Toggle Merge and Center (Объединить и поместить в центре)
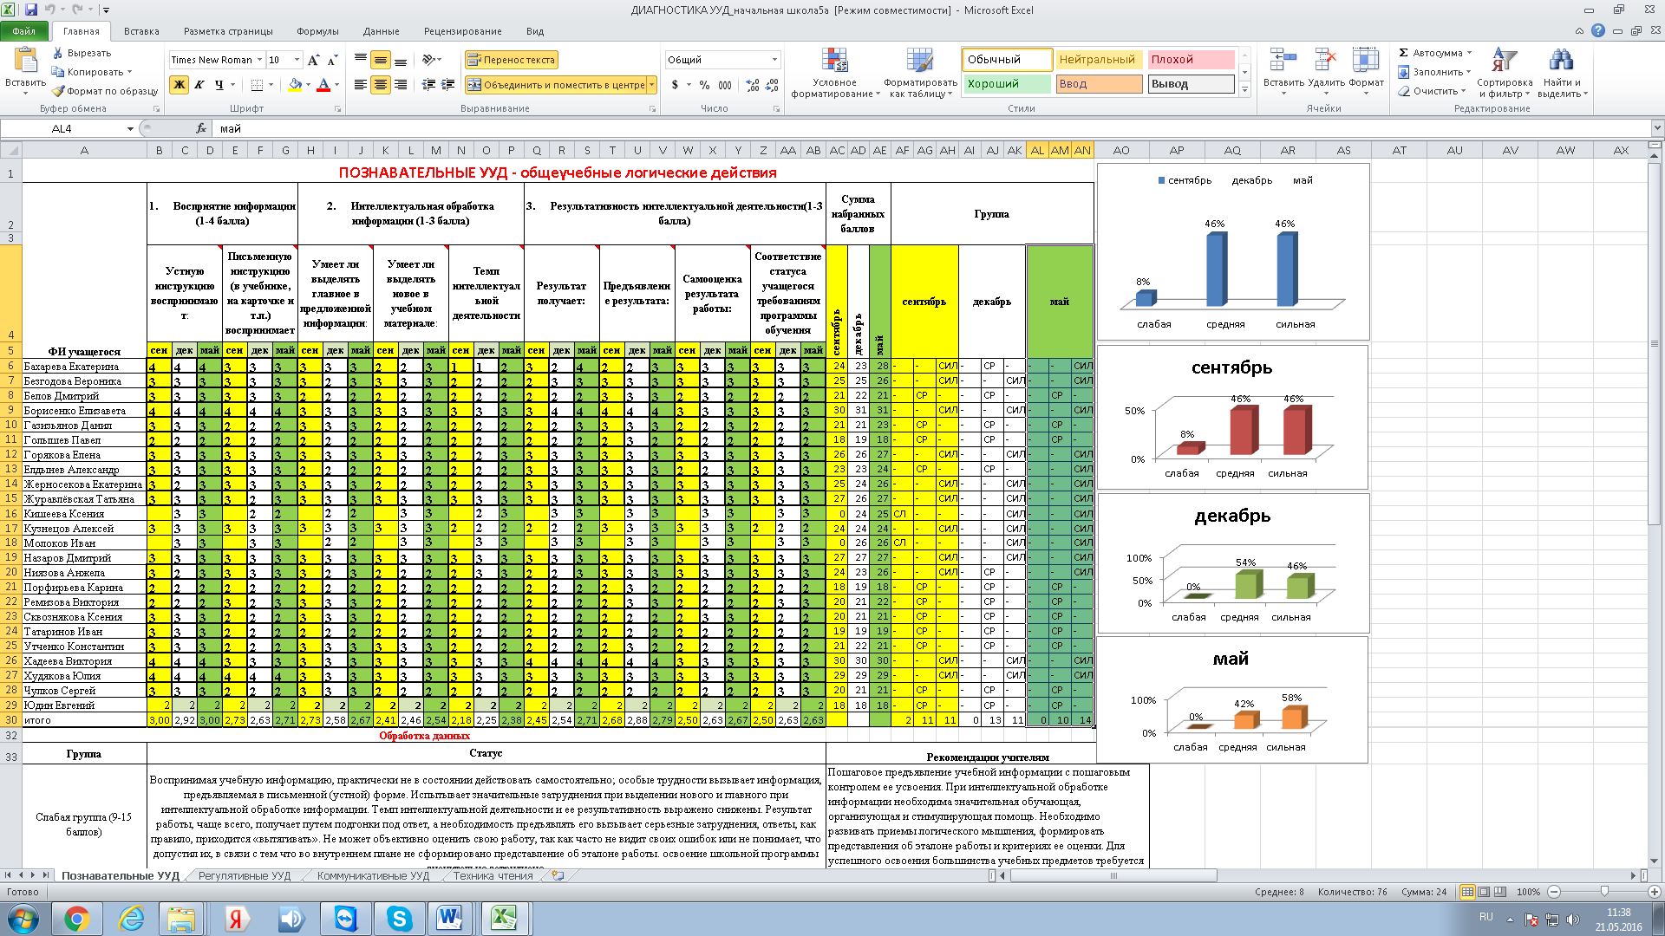Image resolution: width=1665 pixels, height=936 pixels. [556, 85]
